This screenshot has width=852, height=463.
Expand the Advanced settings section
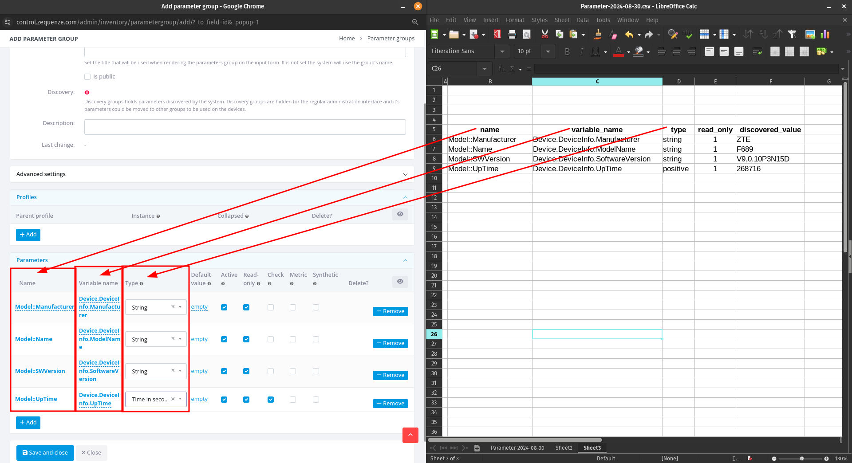click(212, 174)
